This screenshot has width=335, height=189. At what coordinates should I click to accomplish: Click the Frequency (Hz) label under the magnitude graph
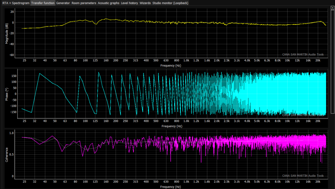[x=171, y=65]
